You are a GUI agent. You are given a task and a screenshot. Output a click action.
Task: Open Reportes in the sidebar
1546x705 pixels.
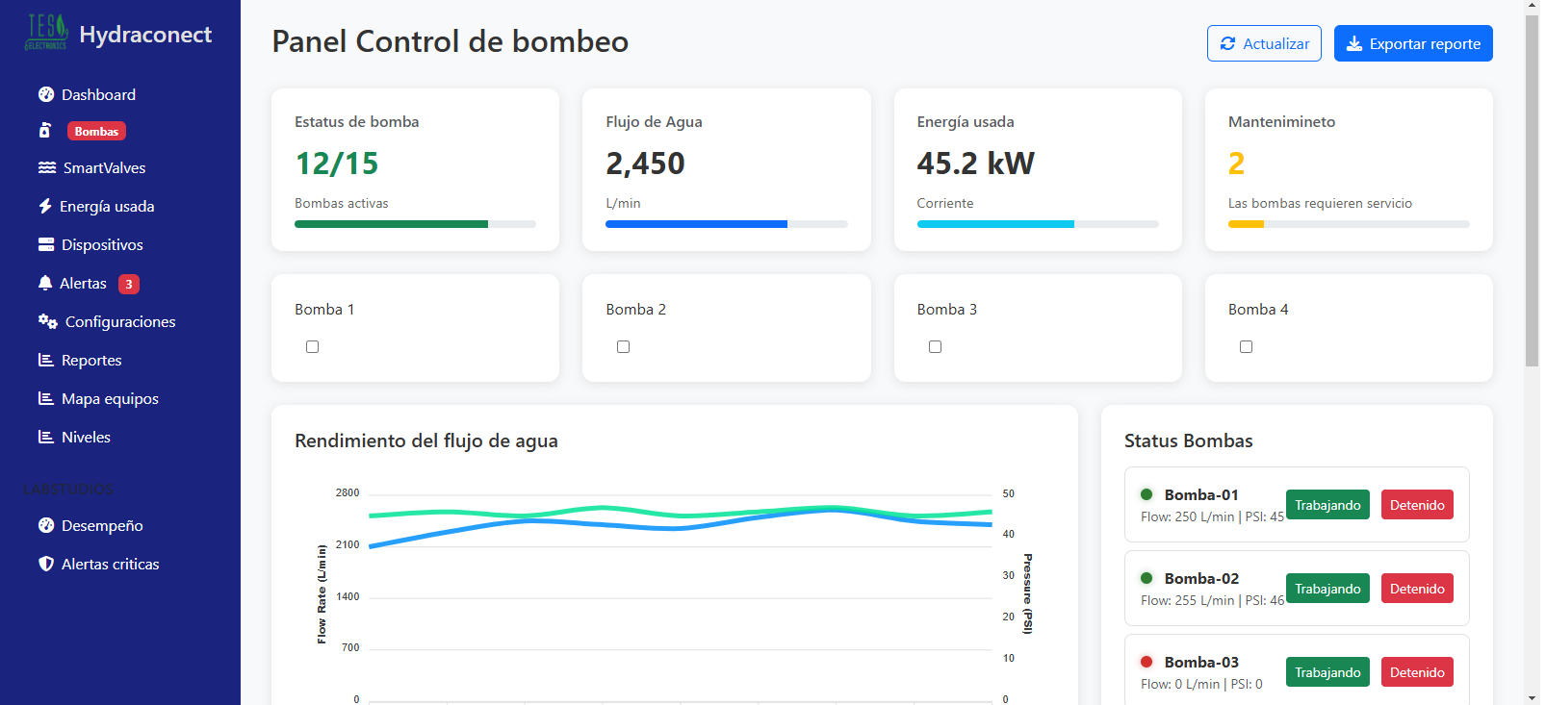pyautogui.click(x=91, y=360)
